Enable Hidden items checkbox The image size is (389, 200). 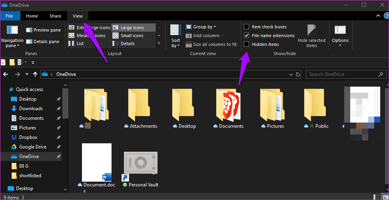point(247,44)
